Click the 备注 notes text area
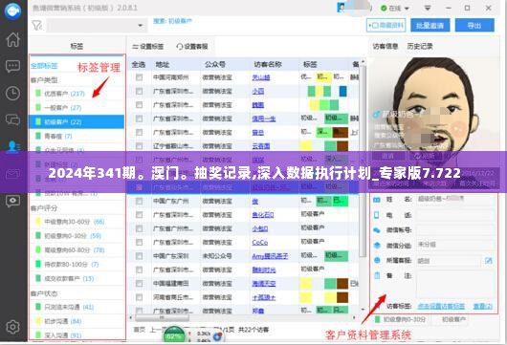This screenshot has width=507, height=345. 455,284
